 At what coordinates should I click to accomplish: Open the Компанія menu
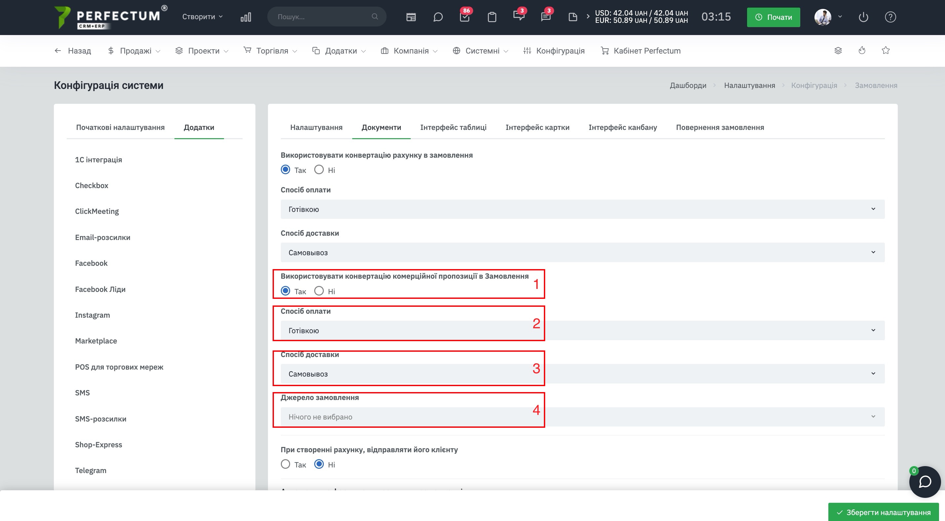click(409, 51)
